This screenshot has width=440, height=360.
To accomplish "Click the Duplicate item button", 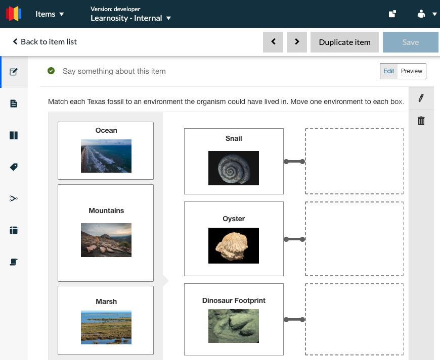I will pyautogui.click(x=344, y=42).
